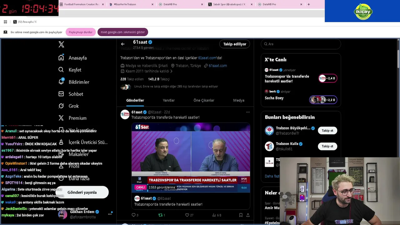The width and height of the screenshot is (400, 225).
Task: Open live video thumbnail in post
Action: coord(191,158)
